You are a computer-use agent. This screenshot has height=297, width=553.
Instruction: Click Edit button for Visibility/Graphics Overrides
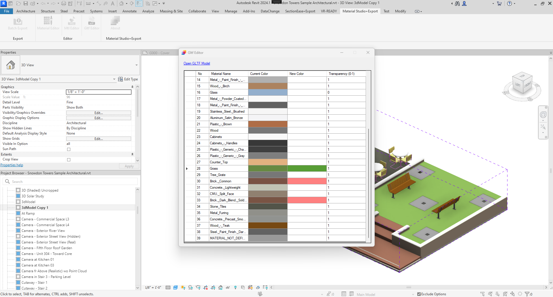click(x=99, y=113)
